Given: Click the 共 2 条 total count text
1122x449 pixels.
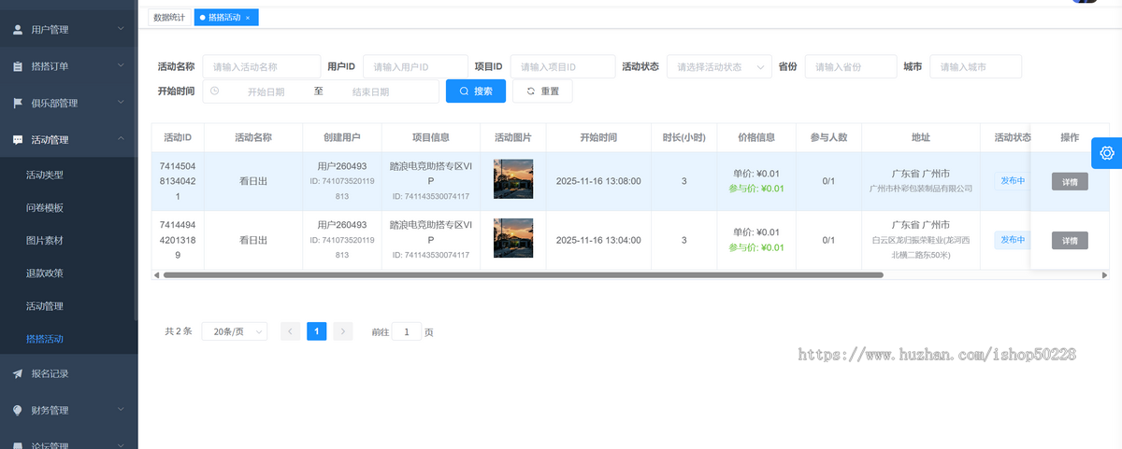Looking at the screenshot, I should (178, 331).
